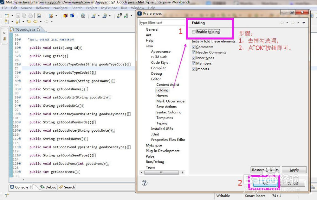
Task: Uncheck the Header Comments checkbox
Action: [193, 52]
